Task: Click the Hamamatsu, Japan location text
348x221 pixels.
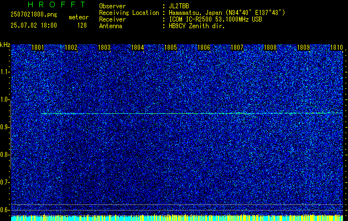Action: point(227,13)
